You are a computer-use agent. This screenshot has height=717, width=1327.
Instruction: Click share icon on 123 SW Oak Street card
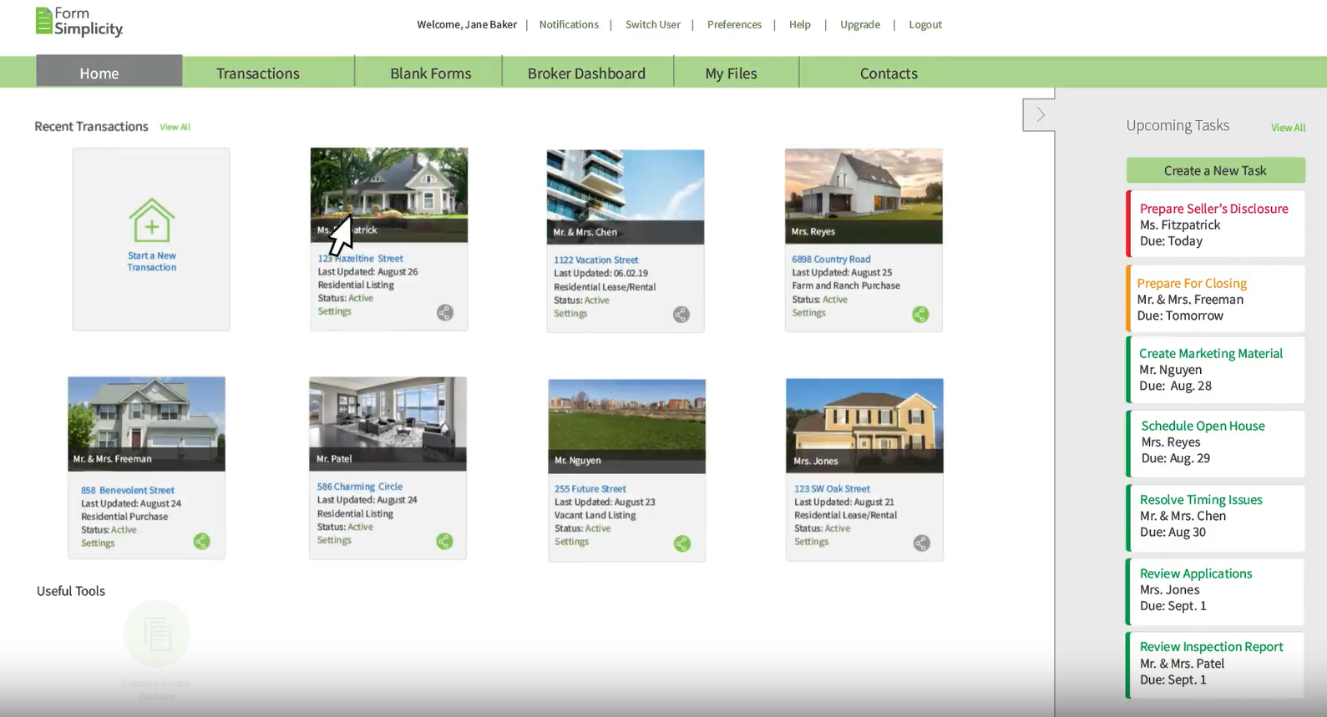[x=921, y=543]
